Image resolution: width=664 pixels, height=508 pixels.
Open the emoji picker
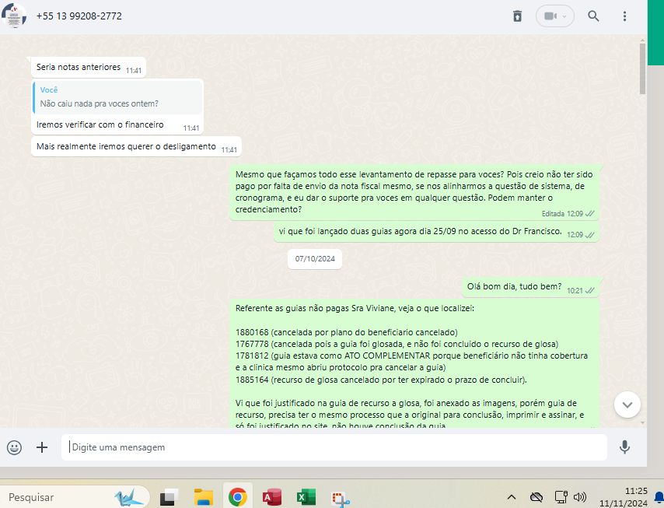14,447
